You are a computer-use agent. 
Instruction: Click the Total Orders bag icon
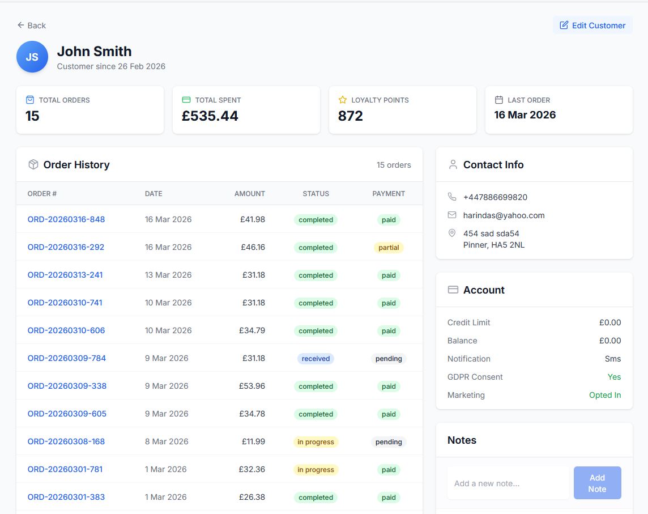click(30, 100)
